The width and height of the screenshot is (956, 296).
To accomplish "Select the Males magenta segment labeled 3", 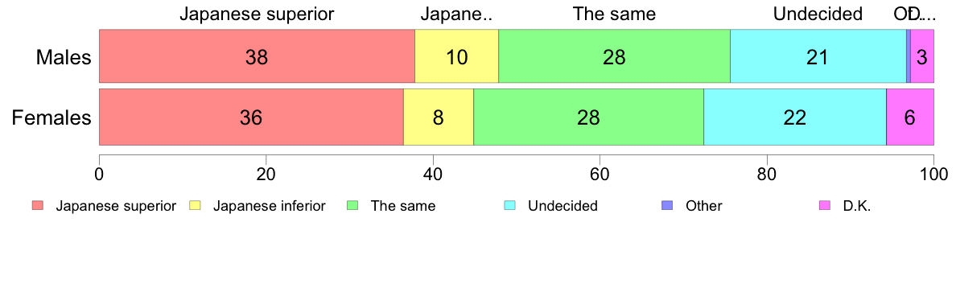I will coord(922,56).
